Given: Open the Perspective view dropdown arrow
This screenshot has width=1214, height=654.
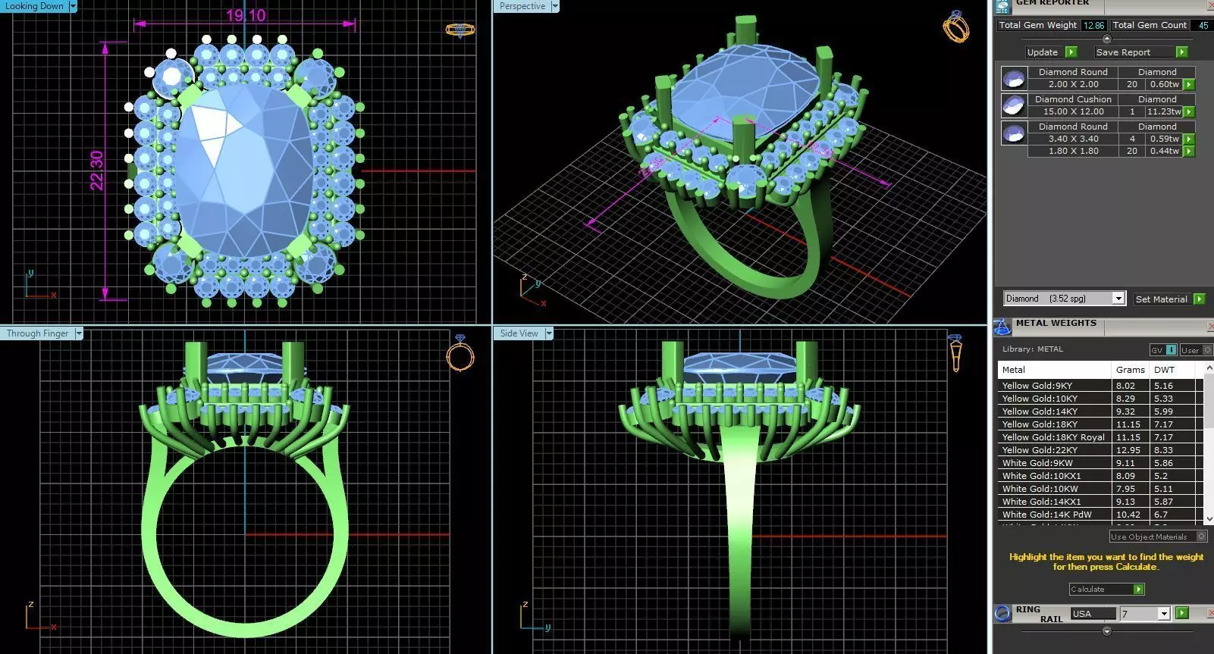Looking at the screenshot, I should [x=555, y=6].
